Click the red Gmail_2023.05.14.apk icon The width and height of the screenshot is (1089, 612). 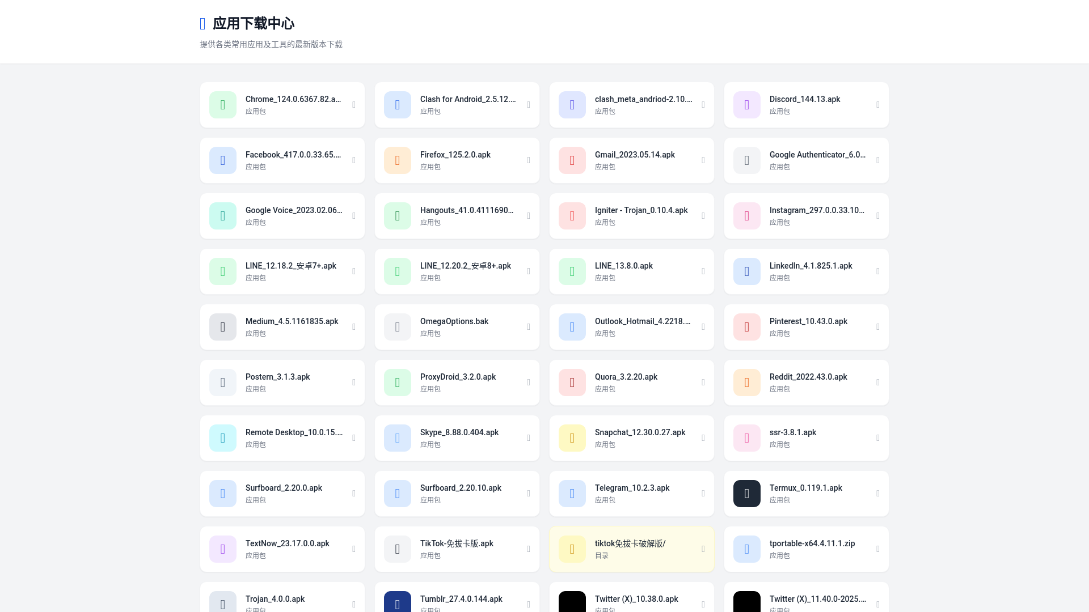pyautogui.click(x=572, y=160)
